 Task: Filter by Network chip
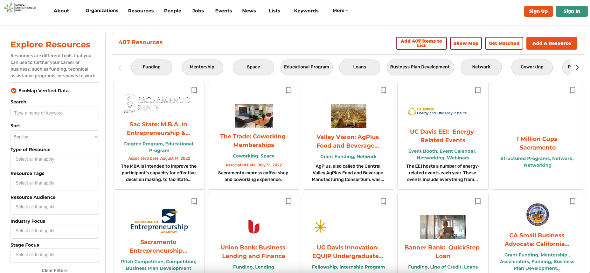(481, 67)
